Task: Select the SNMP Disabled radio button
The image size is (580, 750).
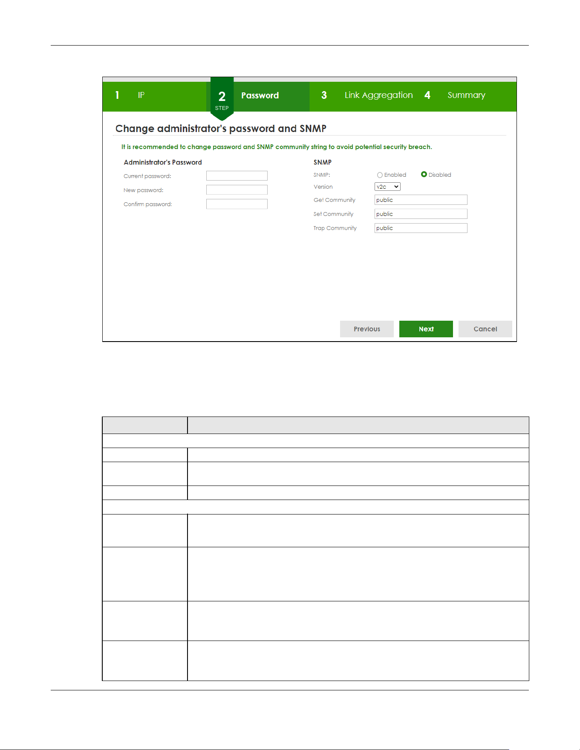Action: pos(424,174)
